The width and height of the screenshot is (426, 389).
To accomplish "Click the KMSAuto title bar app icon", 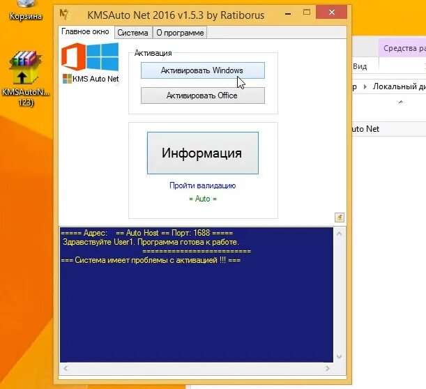I will click(x=64, y=14).
